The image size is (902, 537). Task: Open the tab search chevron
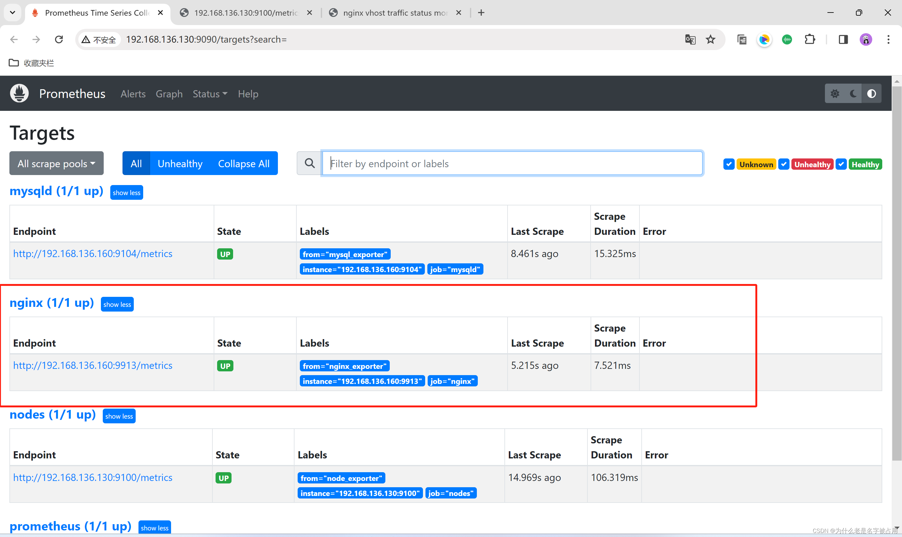tap(13, 13)
